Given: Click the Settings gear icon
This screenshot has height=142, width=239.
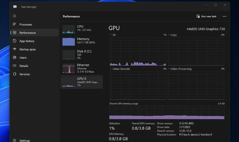Looking at the screenshot, I should click(x=15, y=140).
